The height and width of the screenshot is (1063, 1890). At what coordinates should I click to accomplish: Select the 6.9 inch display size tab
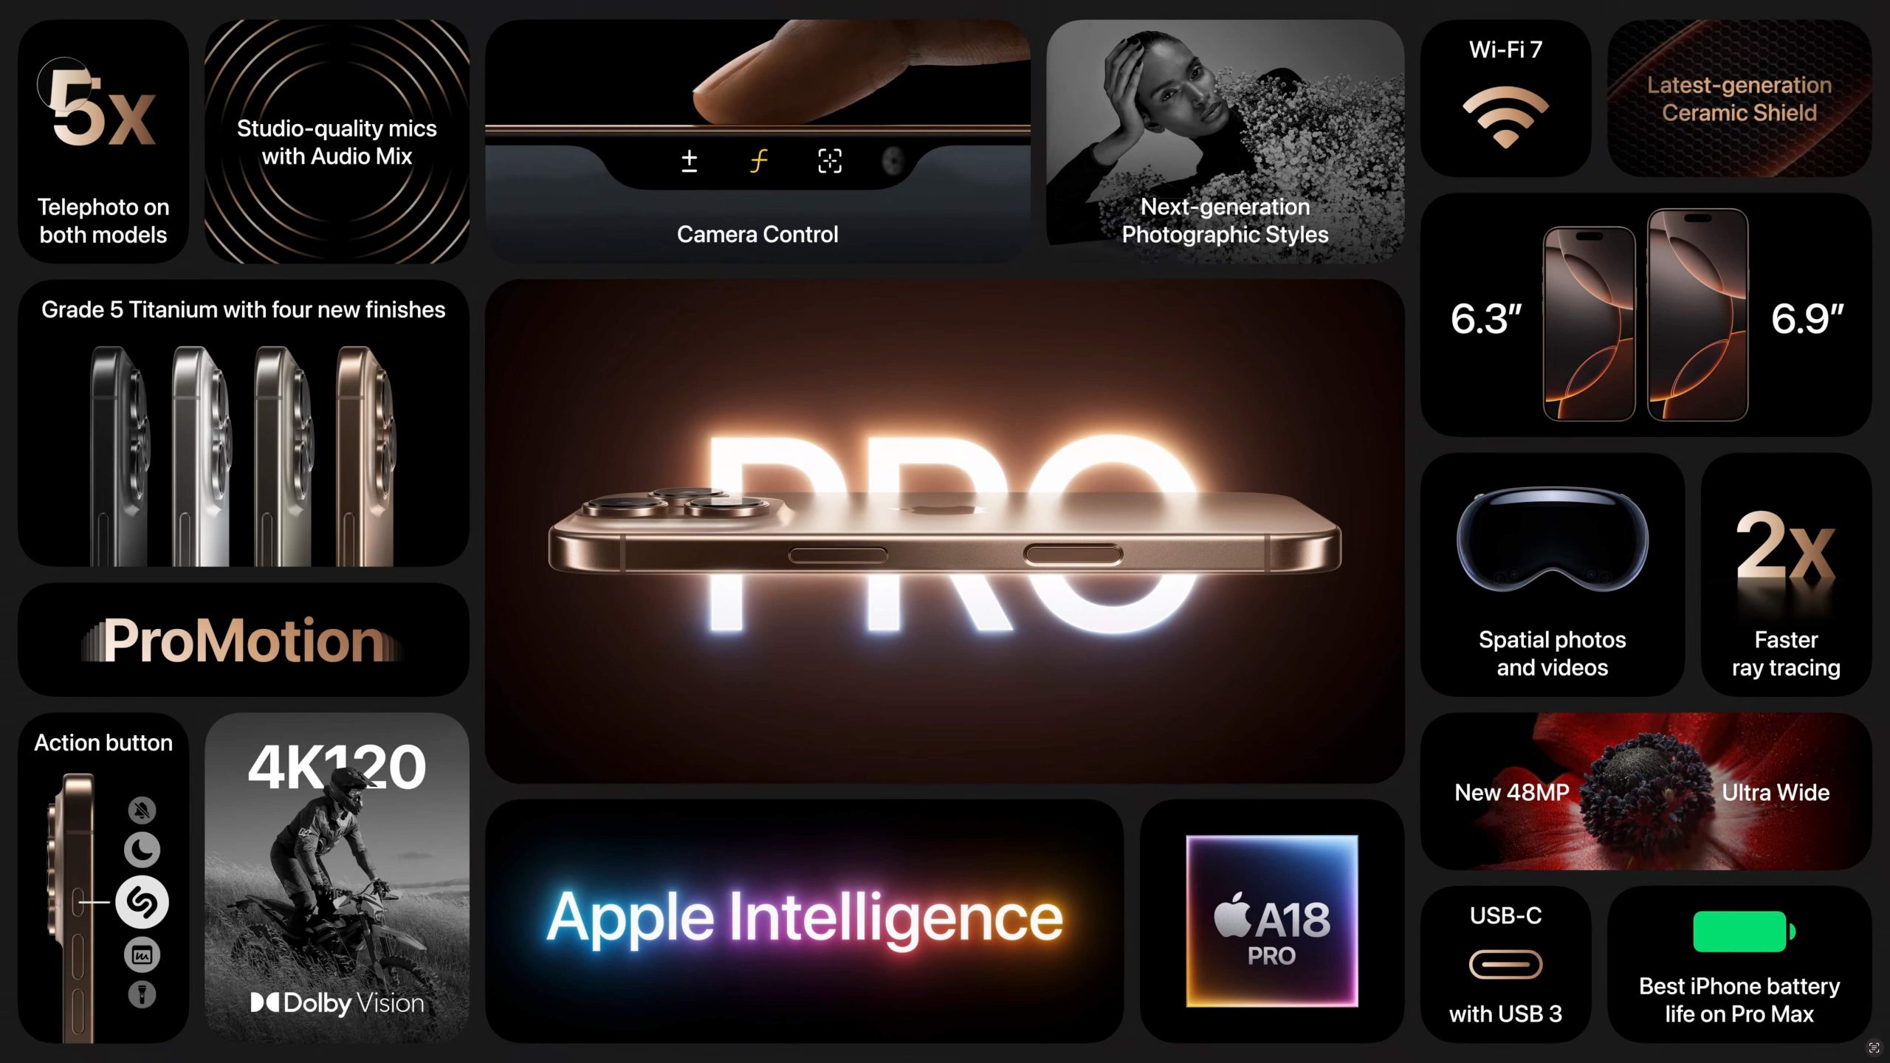tap(1808, 317)
